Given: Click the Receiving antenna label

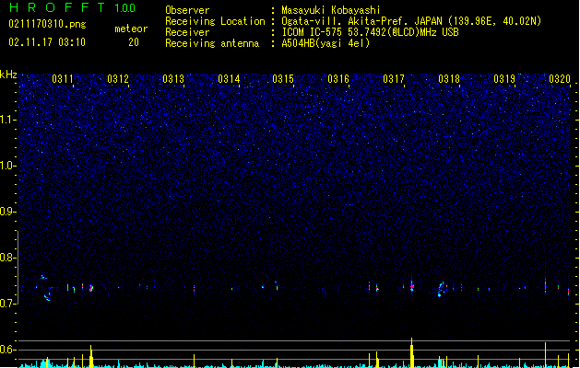Looking at the screenshot, I should 212,43.
